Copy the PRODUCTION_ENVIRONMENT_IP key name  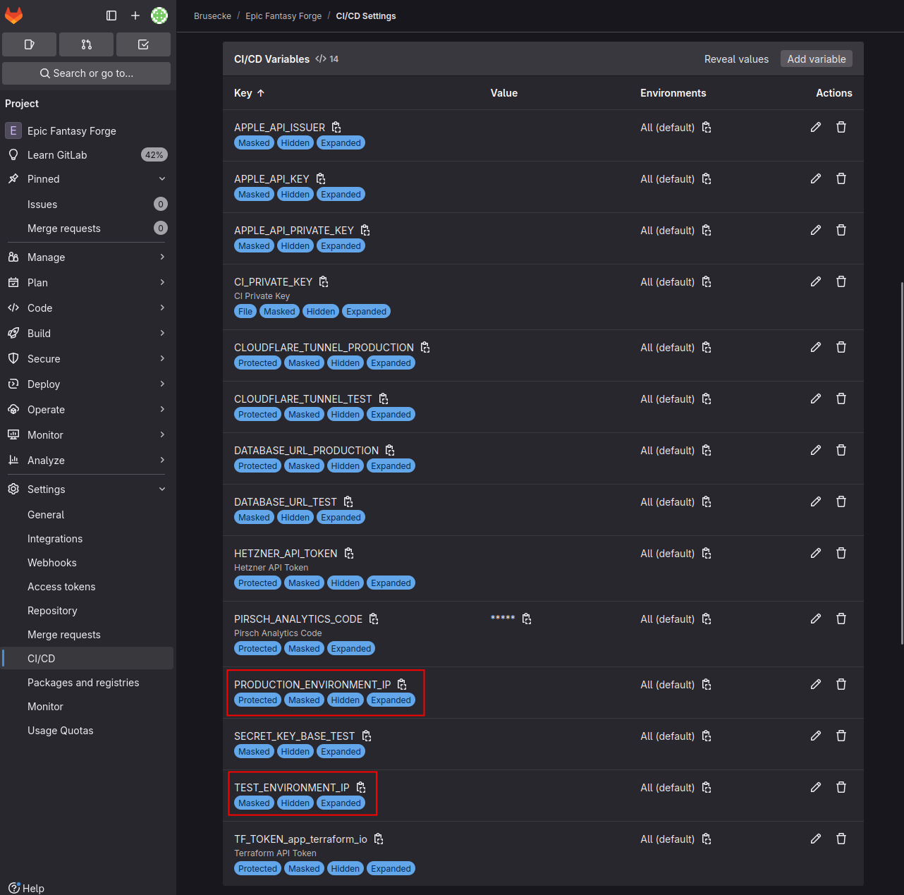click(402, 685)
